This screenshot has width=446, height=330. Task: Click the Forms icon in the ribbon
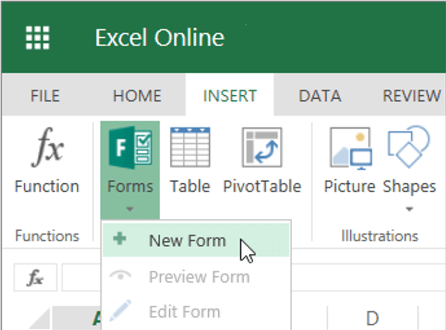130,147
